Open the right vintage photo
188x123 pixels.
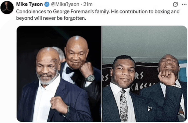[144, 74]
